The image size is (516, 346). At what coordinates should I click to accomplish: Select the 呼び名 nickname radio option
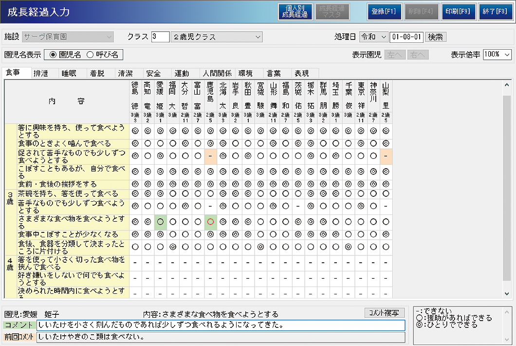pos(90,55)
